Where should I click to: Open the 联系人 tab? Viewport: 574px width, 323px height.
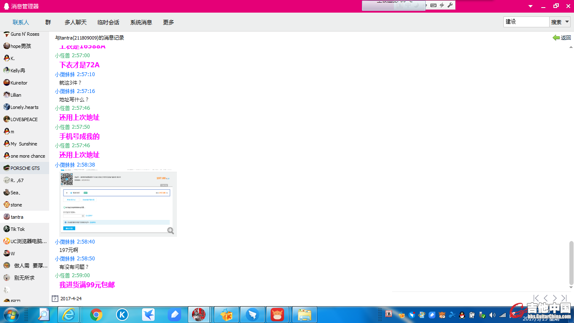pos(21,22)
